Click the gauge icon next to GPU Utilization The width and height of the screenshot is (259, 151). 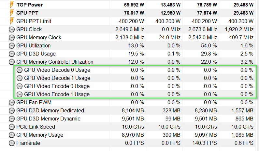pos(12,45)
